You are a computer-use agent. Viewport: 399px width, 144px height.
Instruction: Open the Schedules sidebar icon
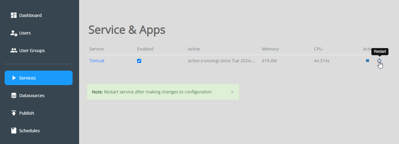pyautogui.click(x=14, y=131)
